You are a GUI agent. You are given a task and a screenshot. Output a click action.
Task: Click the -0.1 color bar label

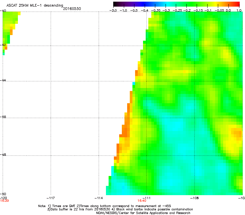[208, 11]
